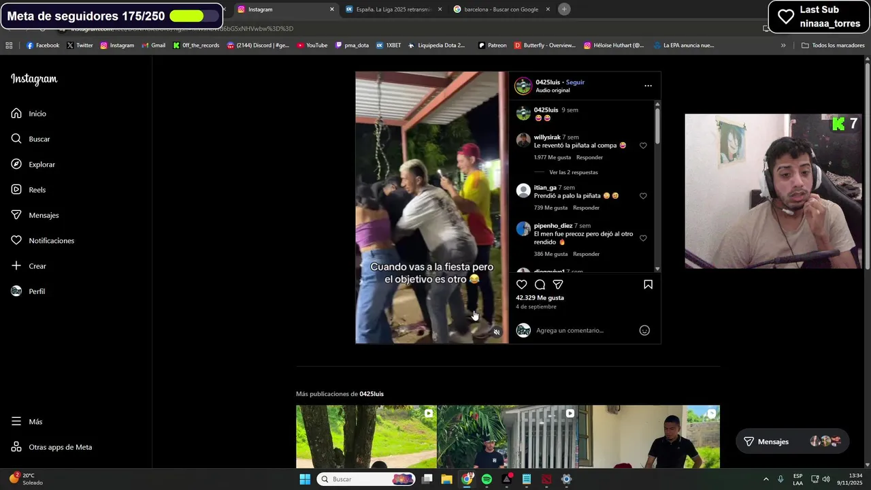Open Spotify from taskbar
Viewport: 871px width, 490px height.
click(487, 479)
